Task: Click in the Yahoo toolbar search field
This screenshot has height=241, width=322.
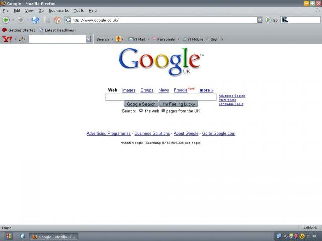Action: pos(57,39)
